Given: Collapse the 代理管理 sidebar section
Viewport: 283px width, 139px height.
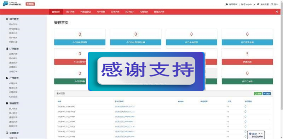Looking at the screenshot, I should [x=14, y=78].
